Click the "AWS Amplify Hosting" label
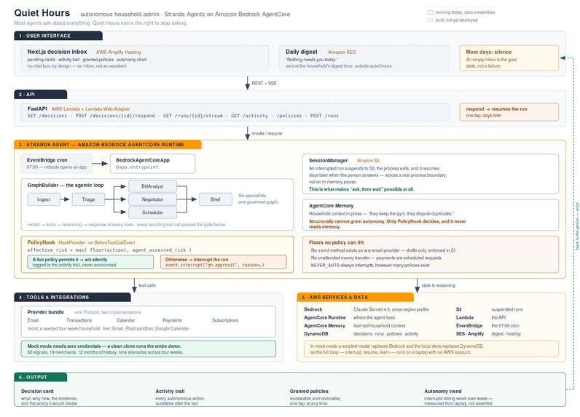Image resolution: width=580 pixels, height=417 pixels. point(118,52)
